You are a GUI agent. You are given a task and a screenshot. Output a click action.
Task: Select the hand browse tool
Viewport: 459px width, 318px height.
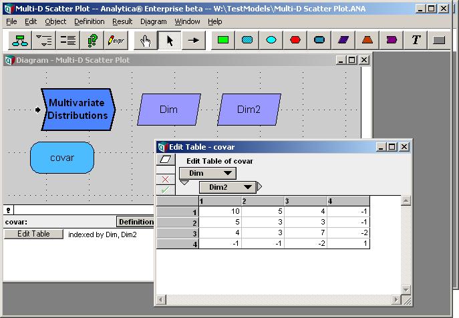(x=145, y=40)
